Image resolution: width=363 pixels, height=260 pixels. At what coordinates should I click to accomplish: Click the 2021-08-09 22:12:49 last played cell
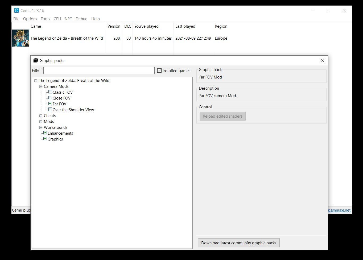click(193, 38)
